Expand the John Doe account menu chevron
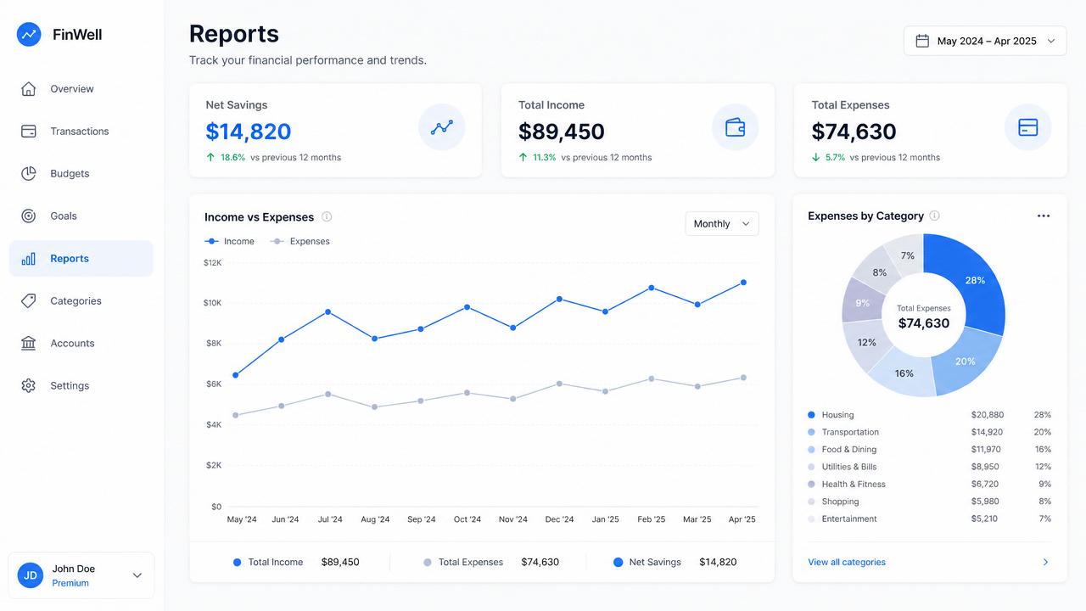1086x611 pixels. click(137, 575)
